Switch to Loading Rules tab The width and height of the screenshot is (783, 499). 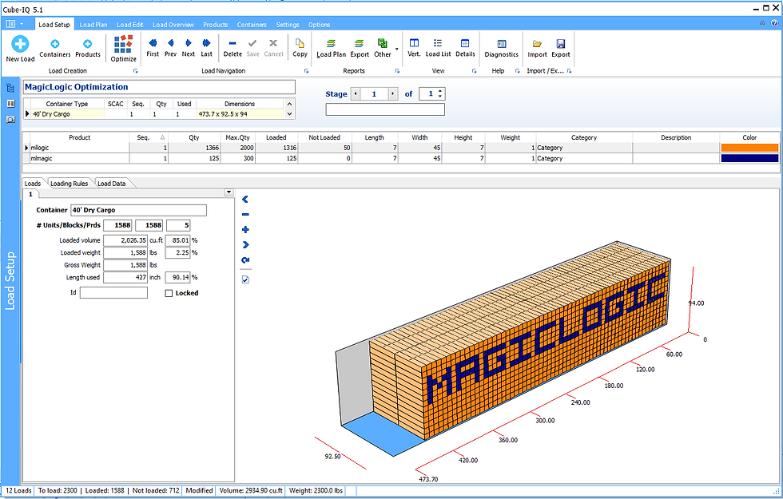[x=69, y=184]
